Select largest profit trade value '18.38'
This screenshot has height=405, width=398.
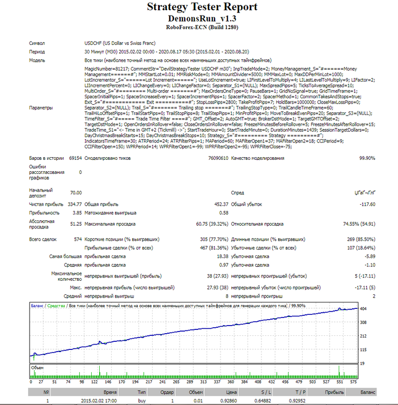tap(223, 256)
